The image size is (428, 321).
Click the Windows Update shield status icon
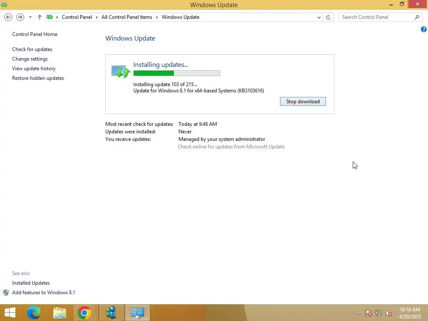coord(121,71)
